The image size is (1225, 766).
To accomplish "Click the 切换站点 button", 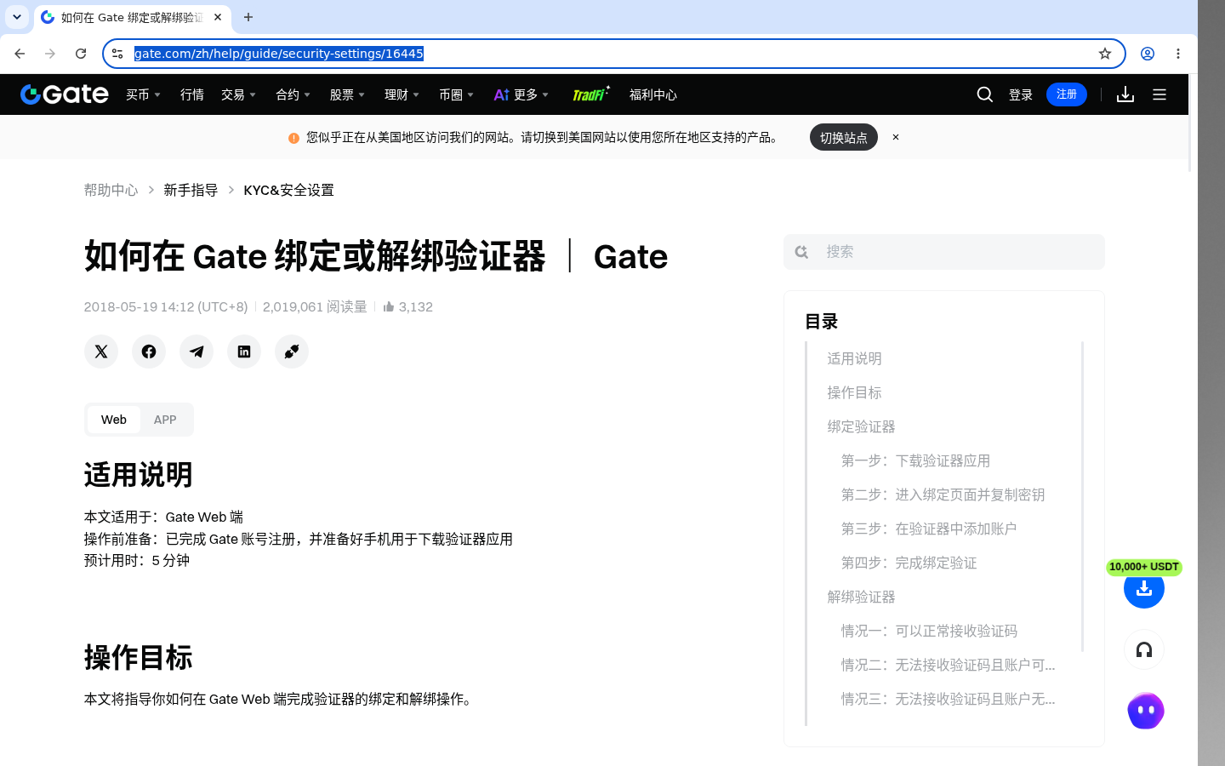I will pos(844,137).
